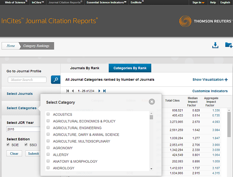Image resolution: width=233 pixels, height=177 pixels.
Task: Open the Help menu item
Action: click(x=213, y=3)
